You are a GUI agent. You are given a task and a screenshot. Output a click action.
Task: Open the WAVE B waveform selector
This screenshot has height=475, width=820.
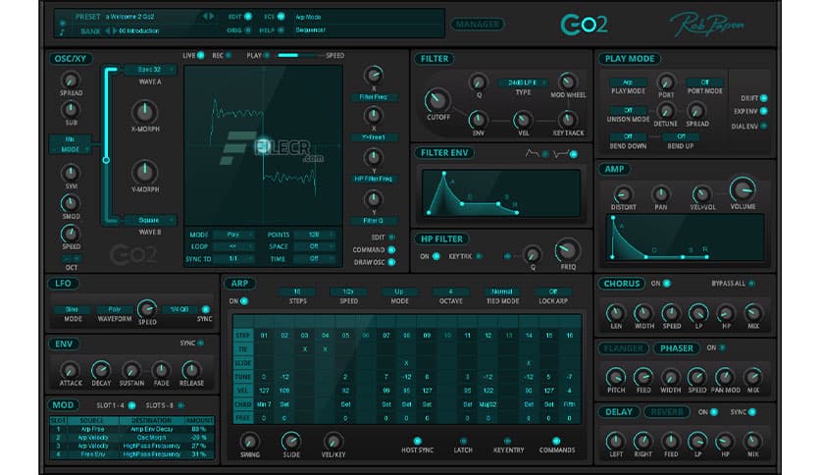click(x=149, y=220)
